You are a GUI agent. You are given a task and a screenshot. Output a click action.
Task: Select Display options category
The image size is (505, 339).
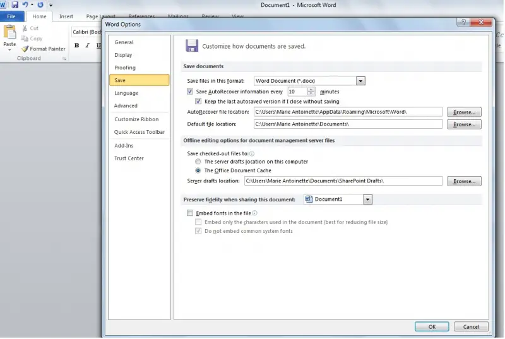click(139, 55)
